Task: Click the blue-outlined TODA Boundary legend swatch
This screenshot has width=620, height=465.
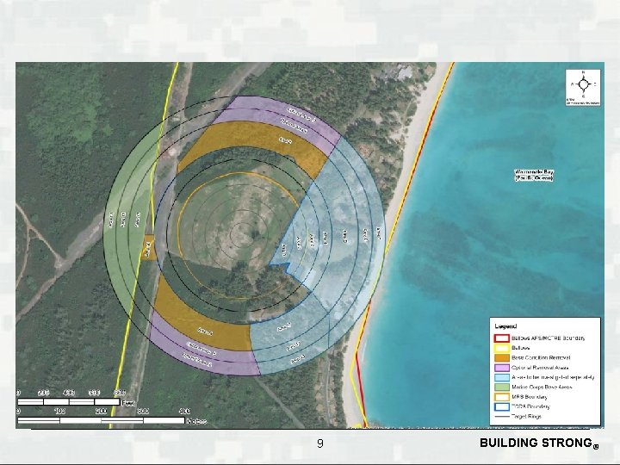Action: 502,406
